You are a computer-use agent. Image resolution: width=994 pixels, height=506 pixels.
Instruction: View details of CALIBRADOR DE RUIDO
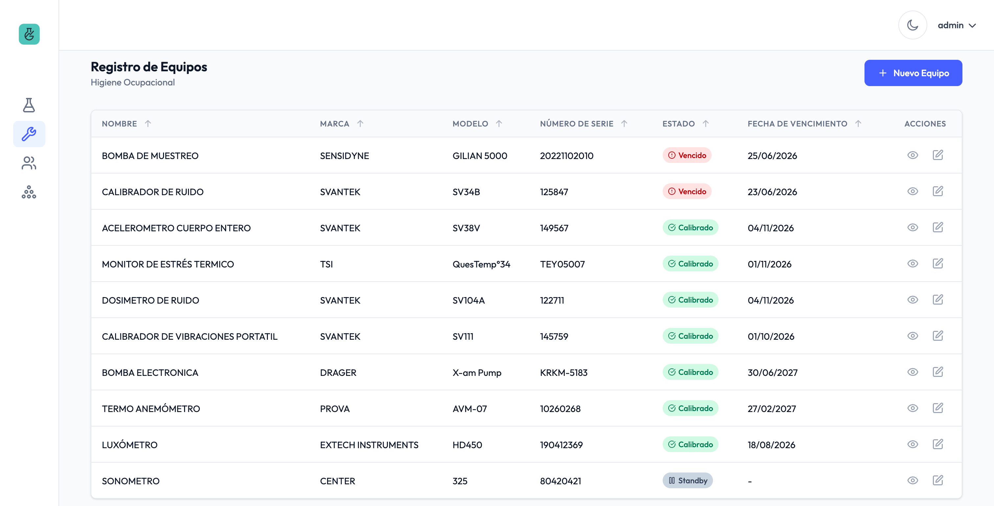click(x=912, y=191)
